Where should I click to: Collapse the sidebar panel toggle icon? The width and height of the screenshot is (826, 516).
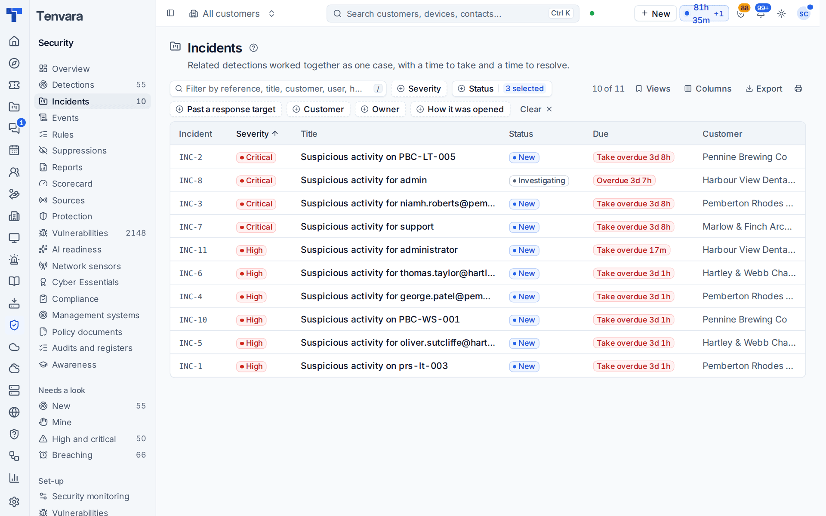[x=170, y=13]
